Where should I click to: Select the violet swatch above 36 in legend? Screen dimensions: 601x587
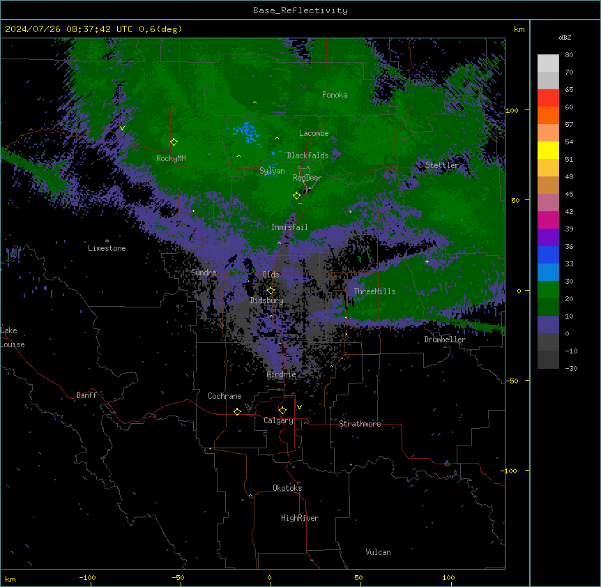click(548, 237)
